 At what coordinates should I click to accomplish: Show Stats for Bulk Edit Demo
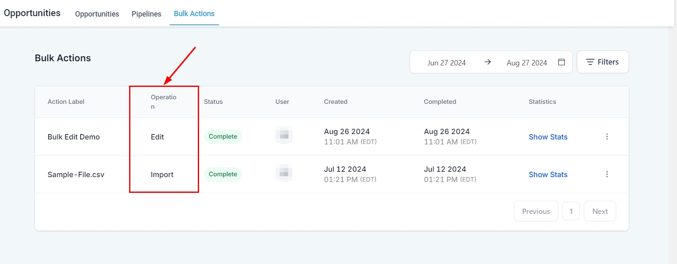tap(548, 137)
